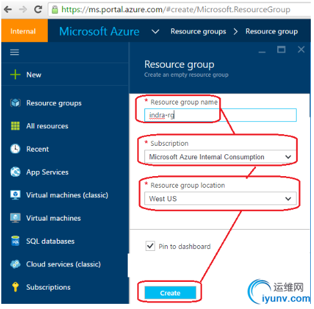Click the Subscriptions key icon
Image resolution: width=314 pixels, height=309 pixels.
pyautogui.click(x=15, y=287)
